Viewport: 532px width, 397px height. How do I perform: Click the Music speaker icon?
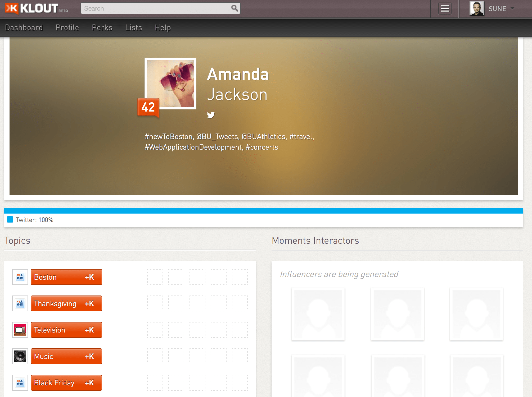(20, 356)
